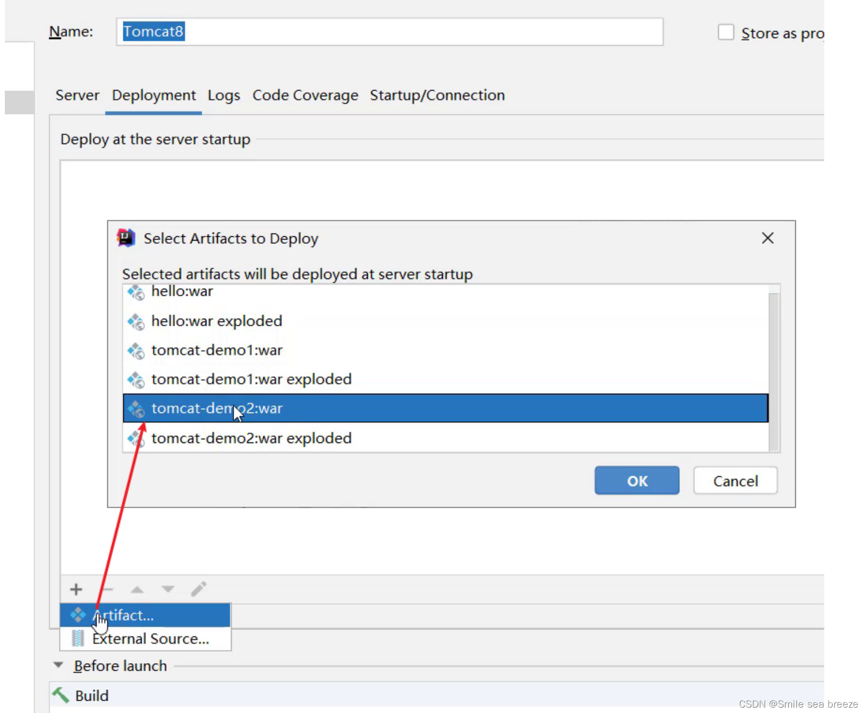866x713 pixels.
Task: Click the hello:war artifact icon
Action: pyautogui.click(x=136, y=292)
